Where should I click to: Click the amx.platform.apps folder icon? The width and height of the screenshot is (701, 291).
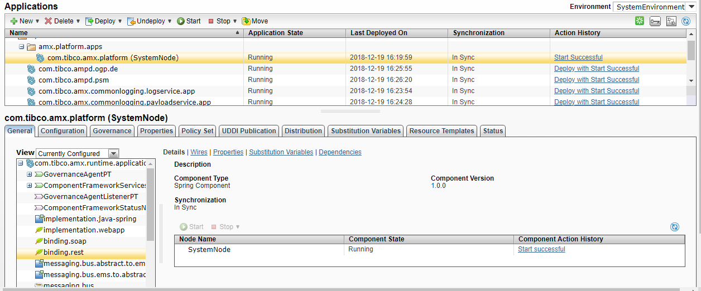(x=31, y=47)
